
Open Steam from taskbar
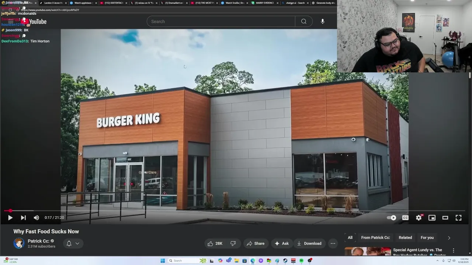click(x=285, y=261)
